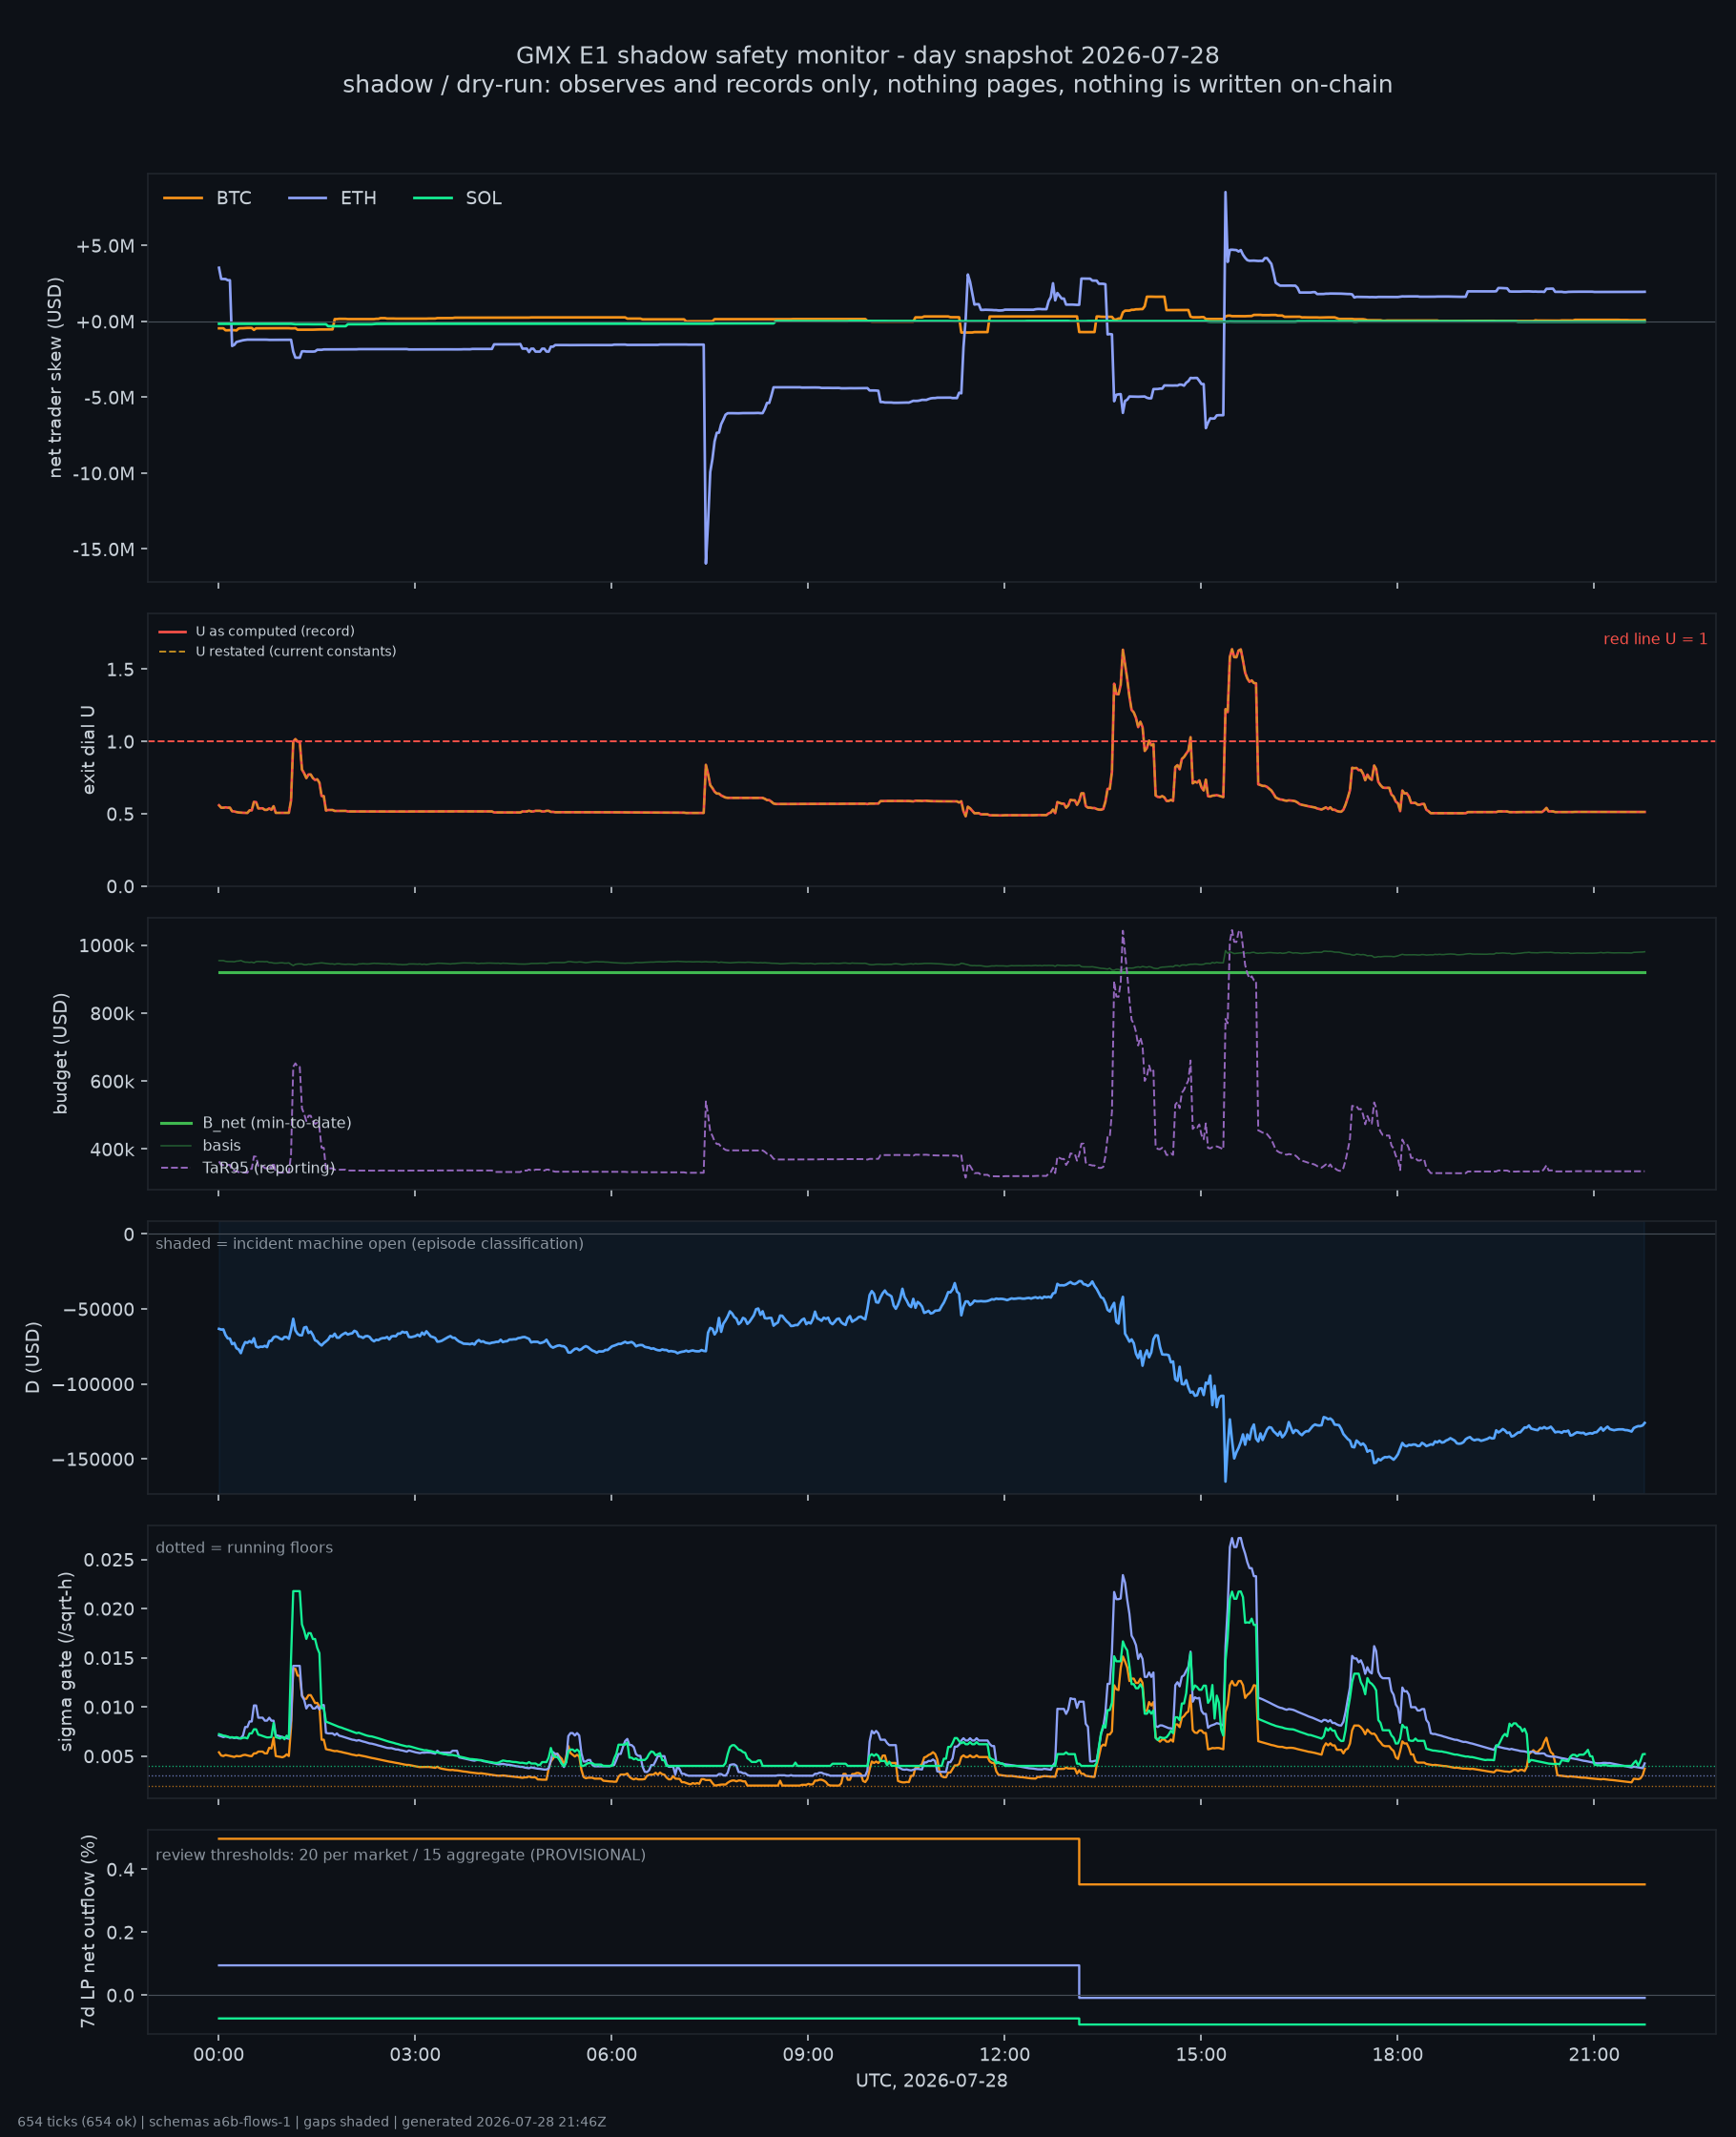Click the 'shaded = incident machine open' note
1736x2137 pixels.
[x=369, y=1243]
